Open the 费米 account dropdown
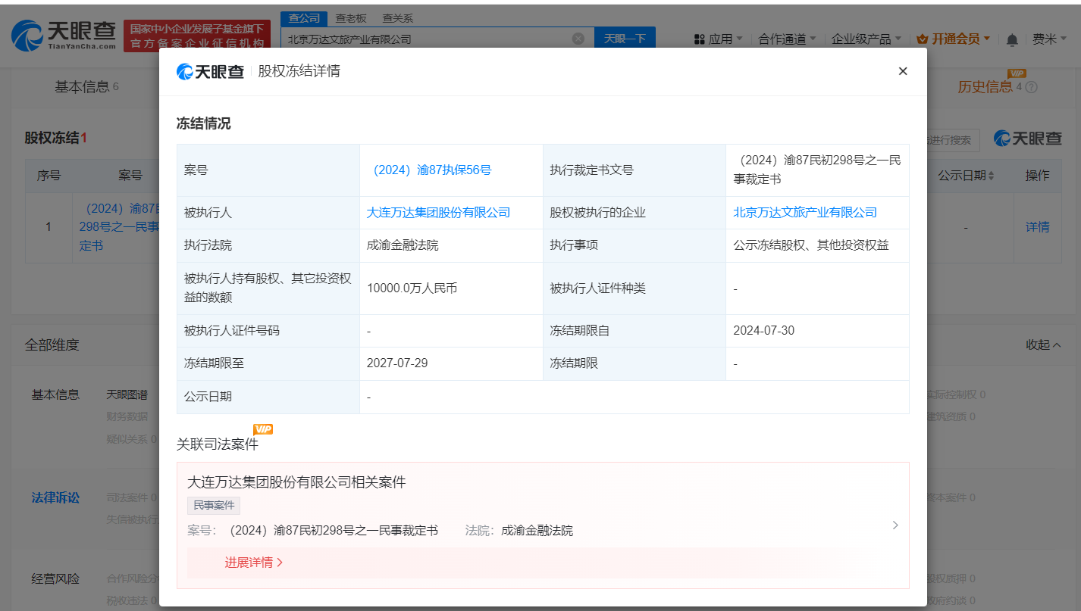 click(1053, 38)
